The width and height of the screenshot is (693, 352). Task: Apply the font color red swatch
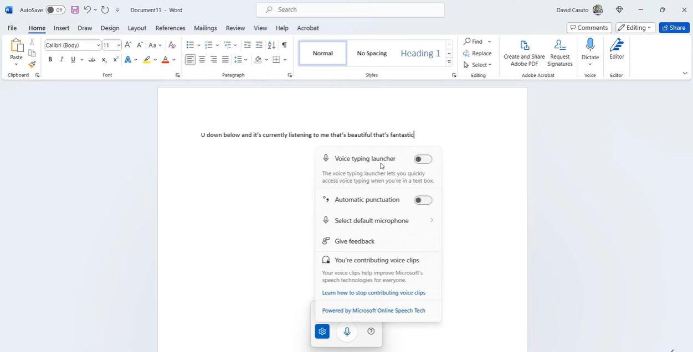pyautogui.click(x=165, y=60)
